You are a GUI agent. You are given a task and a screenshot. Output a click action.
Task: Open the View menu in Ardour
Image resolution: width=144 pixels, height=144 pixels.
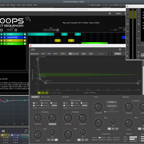click(24, 5)
